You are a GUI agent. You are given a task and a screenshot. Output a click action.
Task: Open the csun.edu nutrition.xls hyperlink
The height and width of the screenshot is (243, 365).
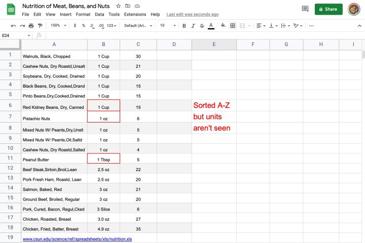(x=77, y=239)
